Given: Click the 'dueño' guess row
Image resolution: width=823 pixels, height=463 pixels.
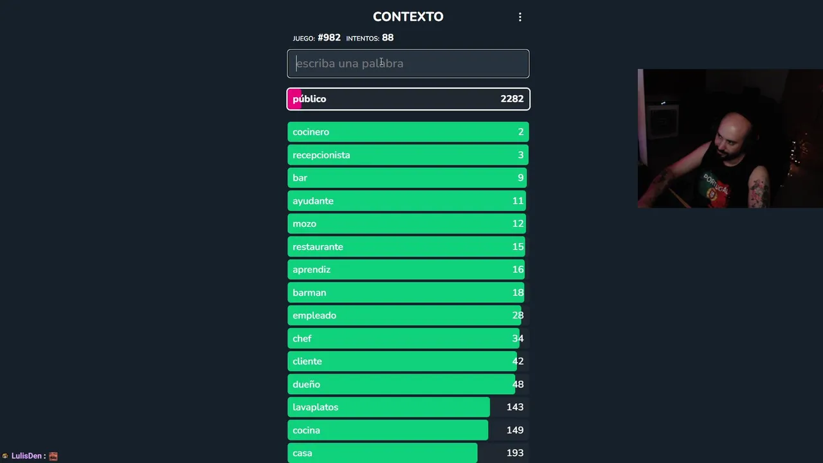Looking at the screenshot, I should pyautogui.click(x=408, y=385).
